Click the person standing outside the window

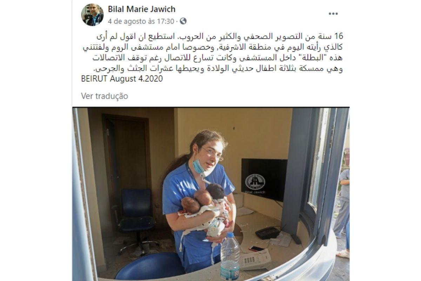tap(342, 203)
